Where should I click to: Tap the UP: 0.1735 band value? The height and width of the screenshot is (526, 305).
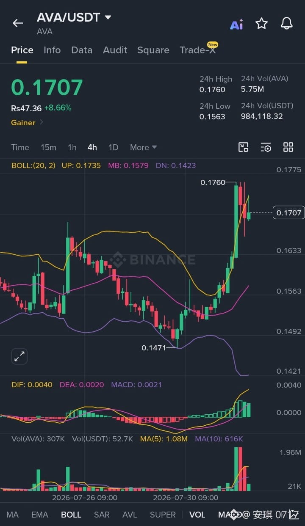(x=81, y=165)
